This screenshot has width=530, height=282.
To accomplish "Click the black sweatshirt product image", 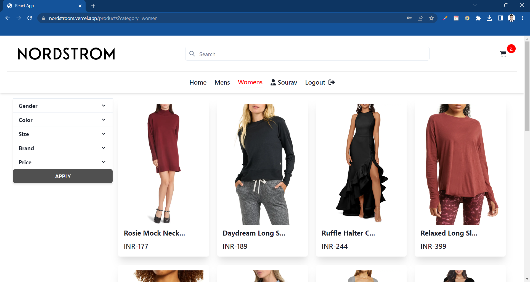I will coord(263,164).
